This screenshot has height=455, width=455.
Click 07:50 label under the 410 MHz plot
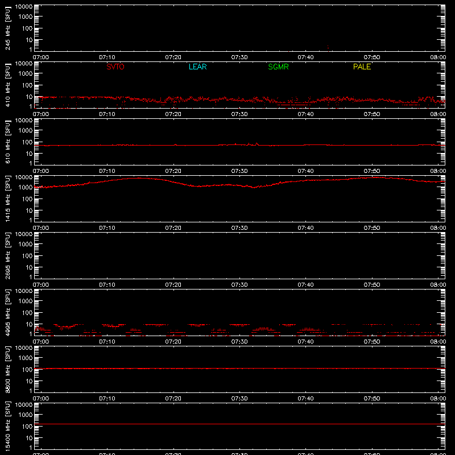(x=372, y=114)
